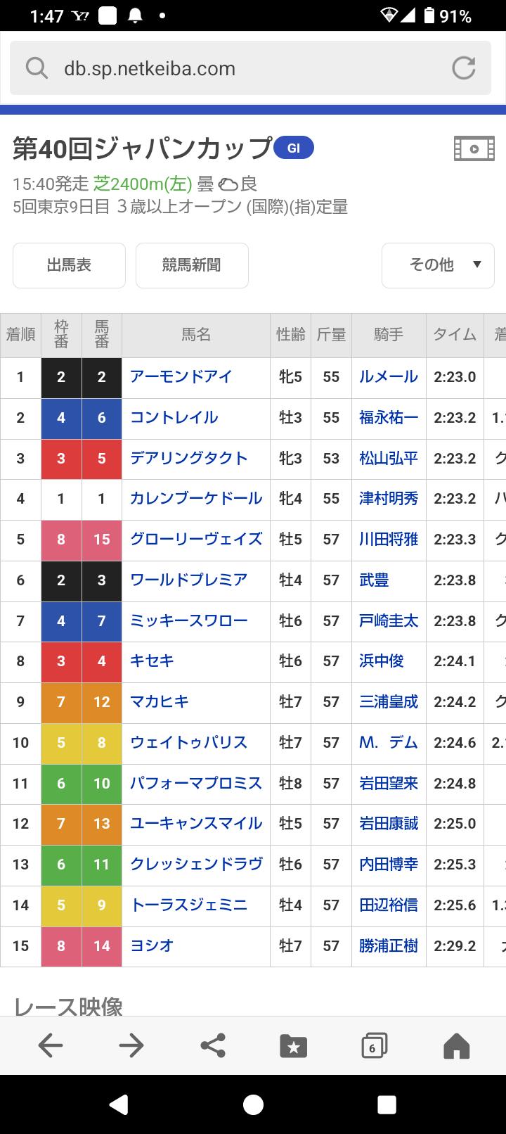
Task: Tap the reload page icon
Action: click(463, 68)
